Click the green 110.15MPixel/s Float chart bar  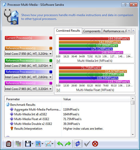[x=91, y=75]
